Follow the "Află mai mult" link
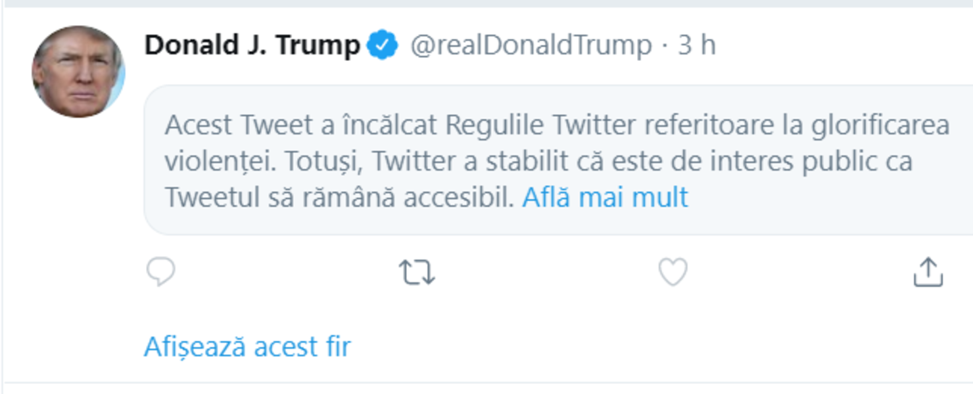 click(605, 197)
